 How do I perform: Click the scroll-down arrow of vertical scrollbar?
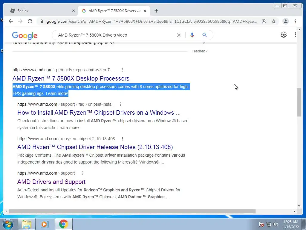(299, 206)
